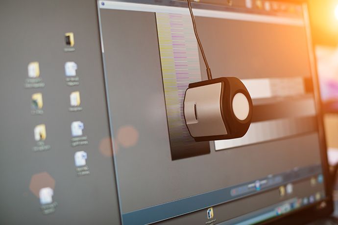338x225 pixels.
Task: Open the first folder in the left icon column
Action: coord(34,69)
